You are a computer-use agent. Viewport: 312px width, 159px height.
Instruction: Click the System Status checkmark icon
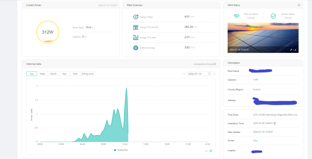coord(273,16)
